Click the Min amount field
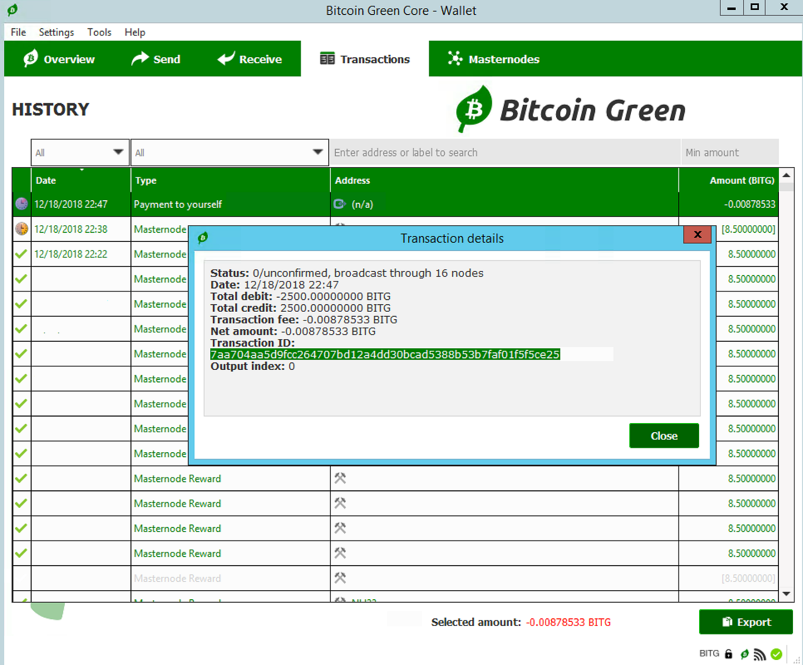The width and height of the screenshot is (803, 665). [730, 153]
